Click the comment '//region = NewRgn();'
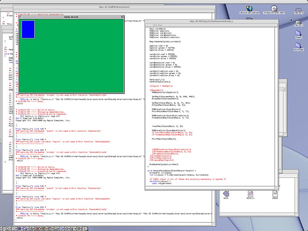 coord(161,86)
